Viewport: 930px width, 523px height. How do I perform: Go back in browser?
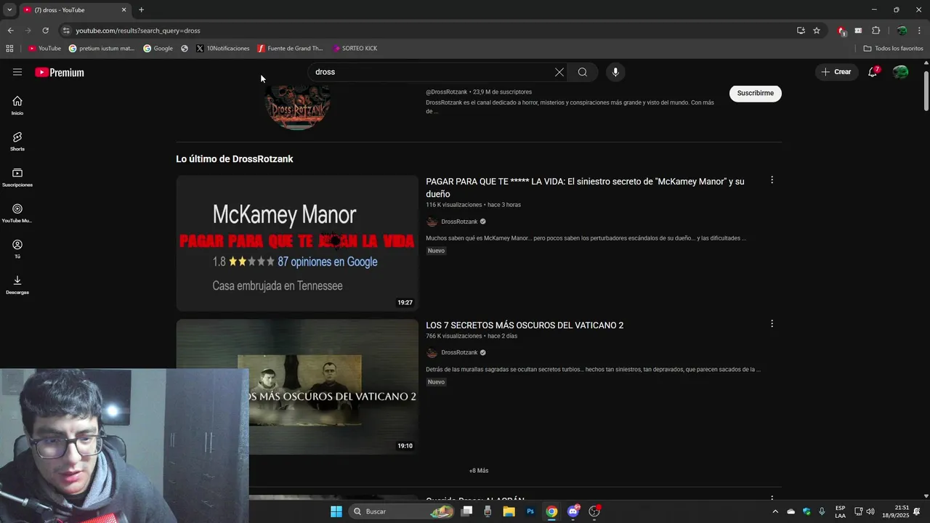click(x=10, y=31)
